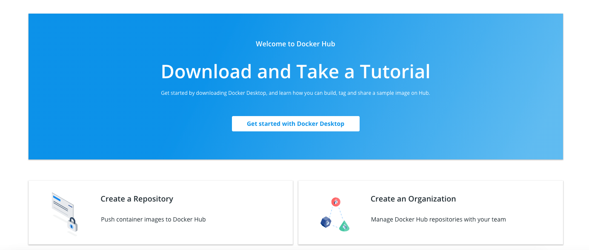Click the Download and Take a Tutorial heading

(x=296, y=71)
